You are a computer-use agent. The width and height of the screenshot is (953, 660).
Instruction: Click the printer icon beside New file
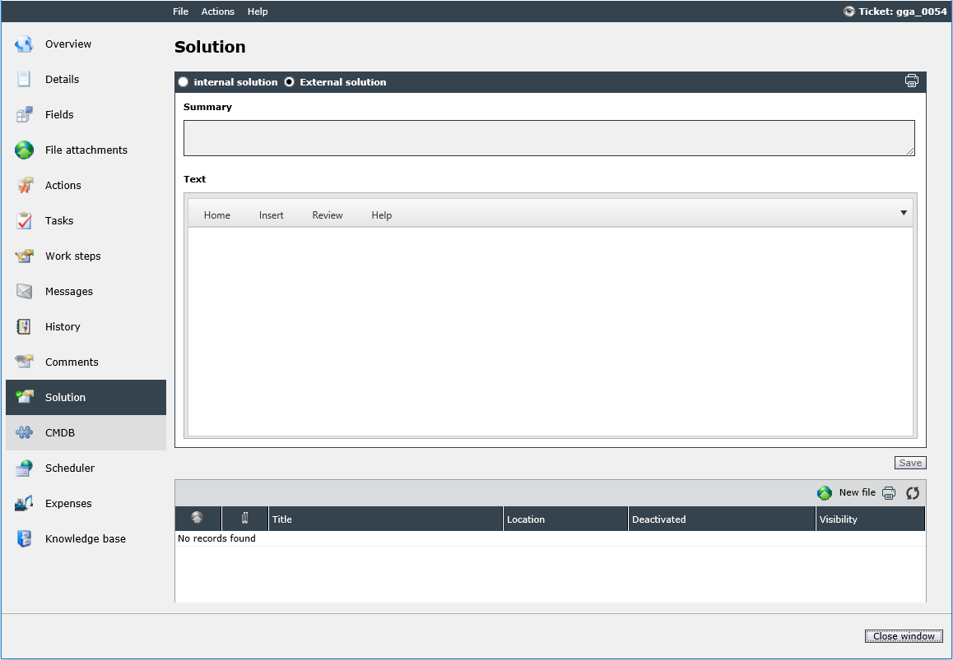coord(889,493)
